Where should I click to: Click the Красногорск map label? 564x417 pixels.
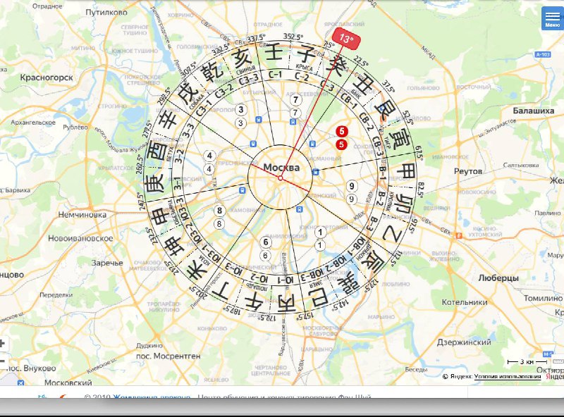(x=47, y=77)
